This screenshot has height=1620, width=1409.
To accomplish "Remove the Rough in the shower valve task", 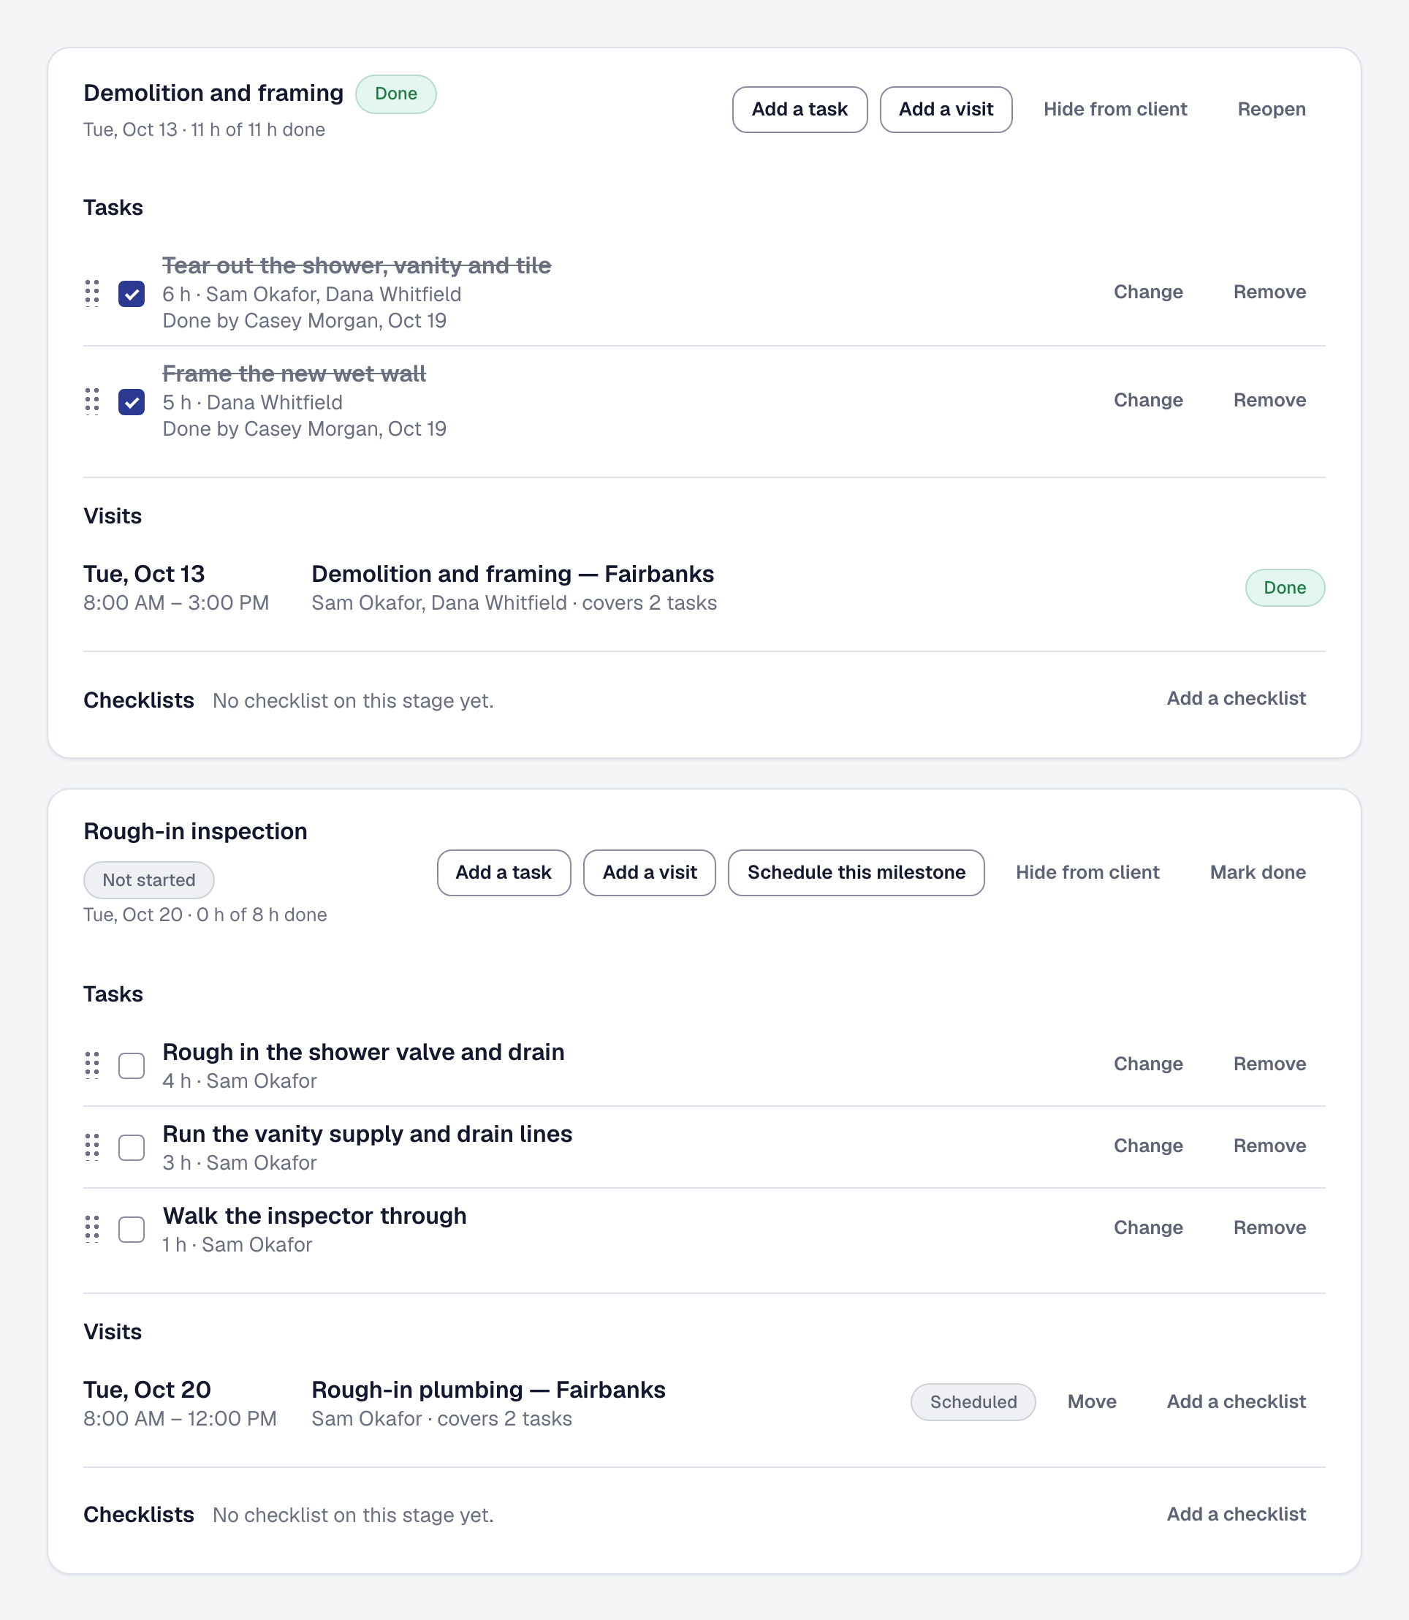I will pos(1269,1064).
